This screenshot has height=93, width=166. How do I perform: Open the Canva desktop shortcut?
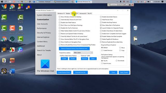coord(20,51)
